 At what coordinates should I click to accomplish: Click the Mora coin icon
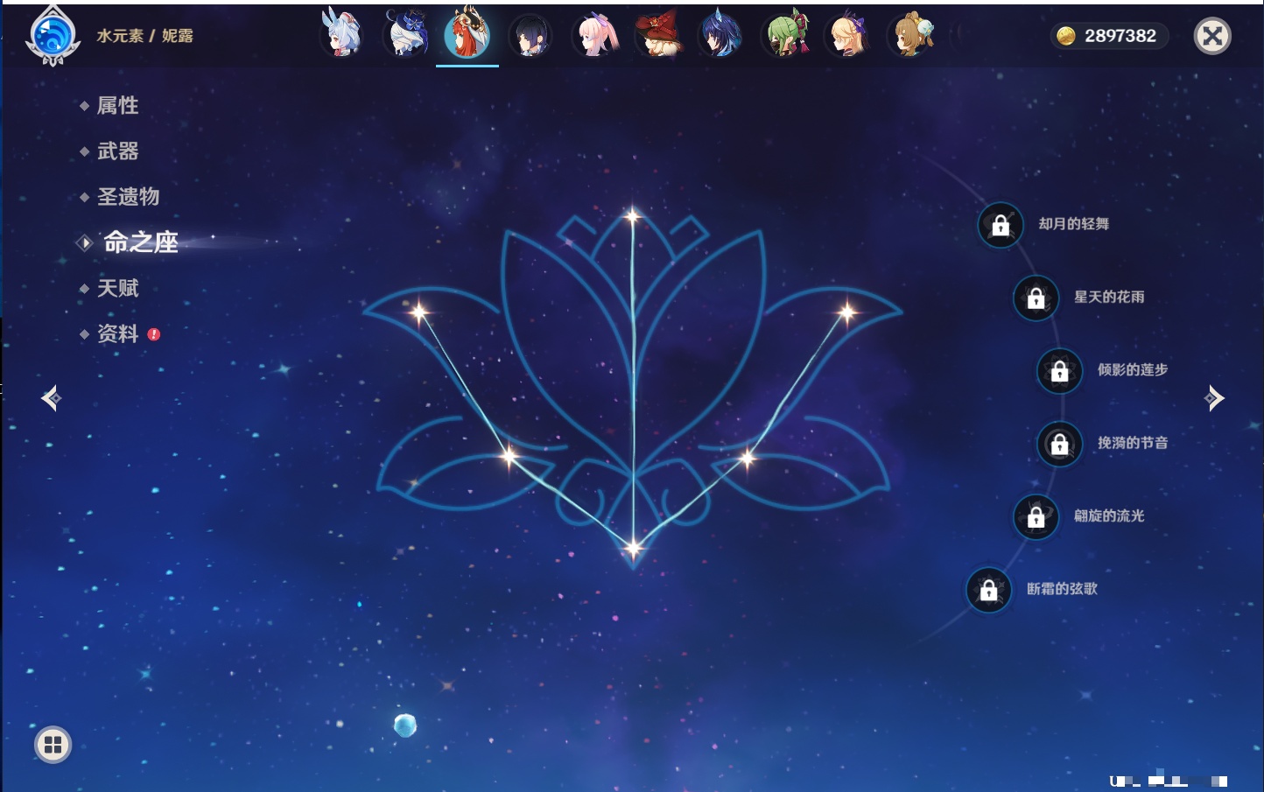(x=1066, y=36)
